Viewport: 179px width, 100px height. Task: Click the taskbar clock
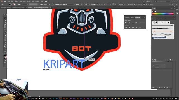(x=171, y=99)
